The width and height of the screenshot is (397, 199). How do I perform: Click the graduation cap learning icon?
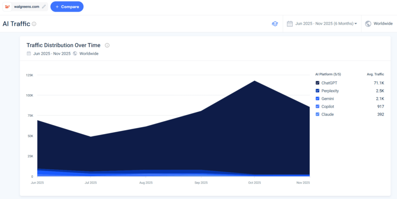tap(274, 24)
